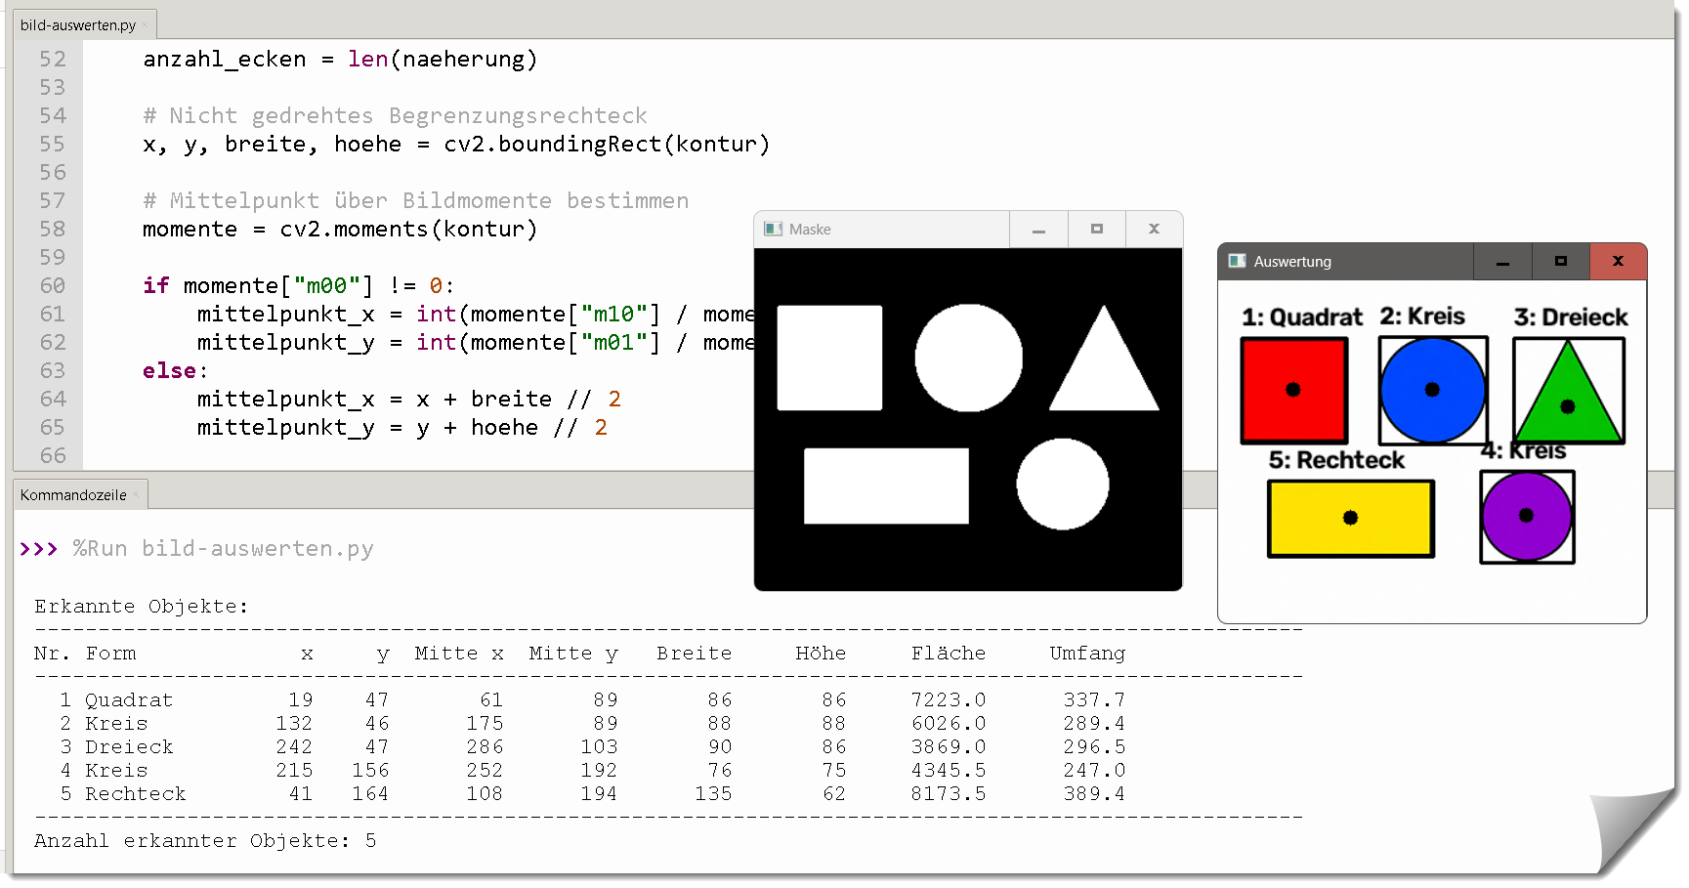Maximize the Maske window
Viewport: 1689px width, 888px height.
(1097, 230)
